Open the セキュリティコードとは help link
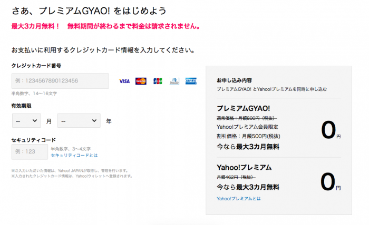 coord(74,155)
